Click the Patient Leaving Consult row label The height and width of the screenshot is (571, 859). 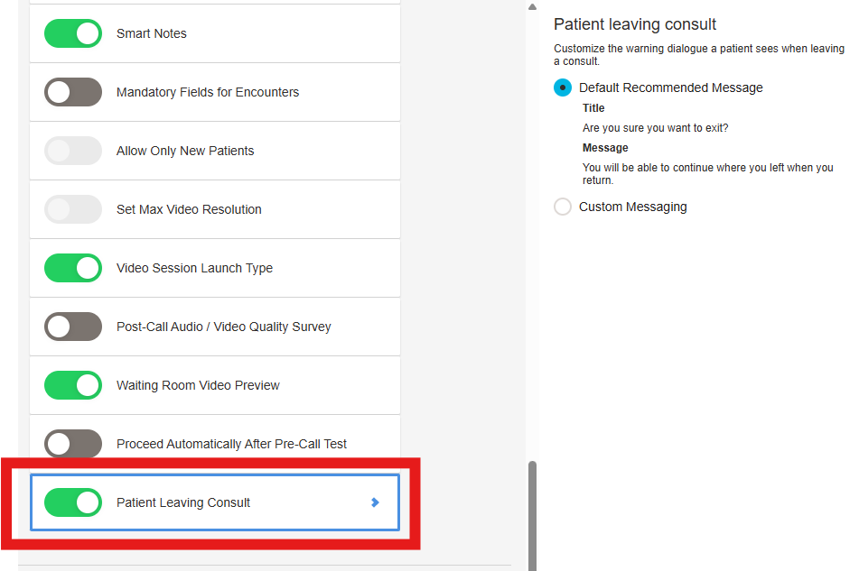pos(183,502)
